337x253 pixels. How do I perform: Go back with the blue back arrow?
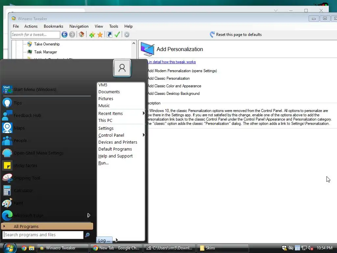(65, 34)
